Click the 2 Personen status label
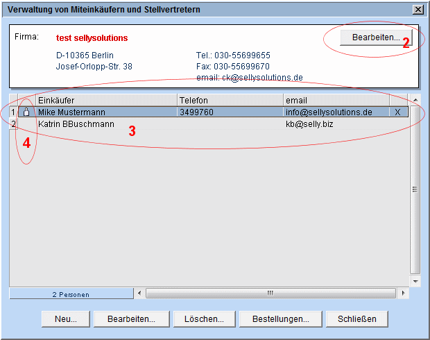The height and width of the screenshot is (340, 430). (71, 294)
